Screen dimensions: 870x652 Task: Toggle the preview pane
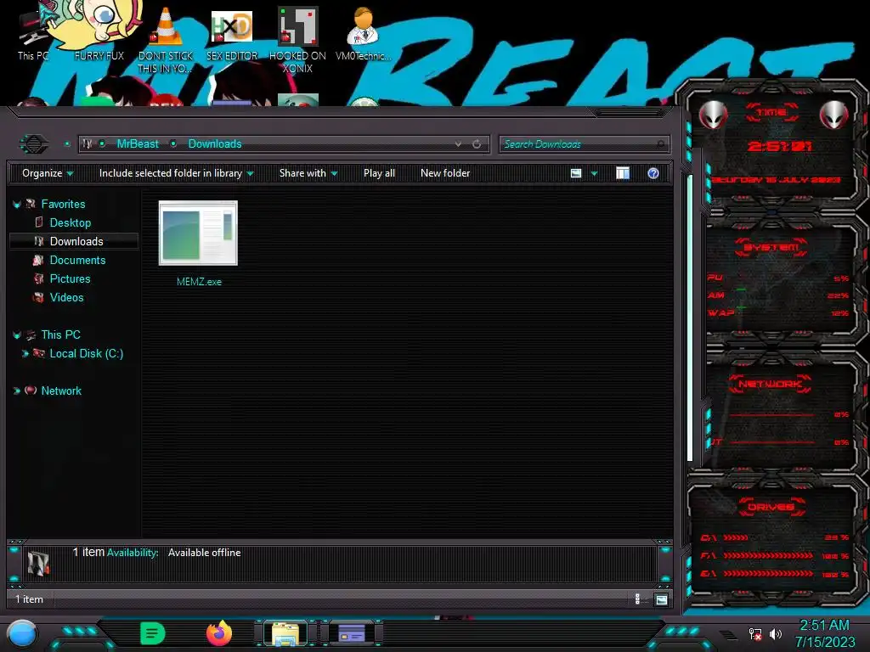click(x=623, y=173)
